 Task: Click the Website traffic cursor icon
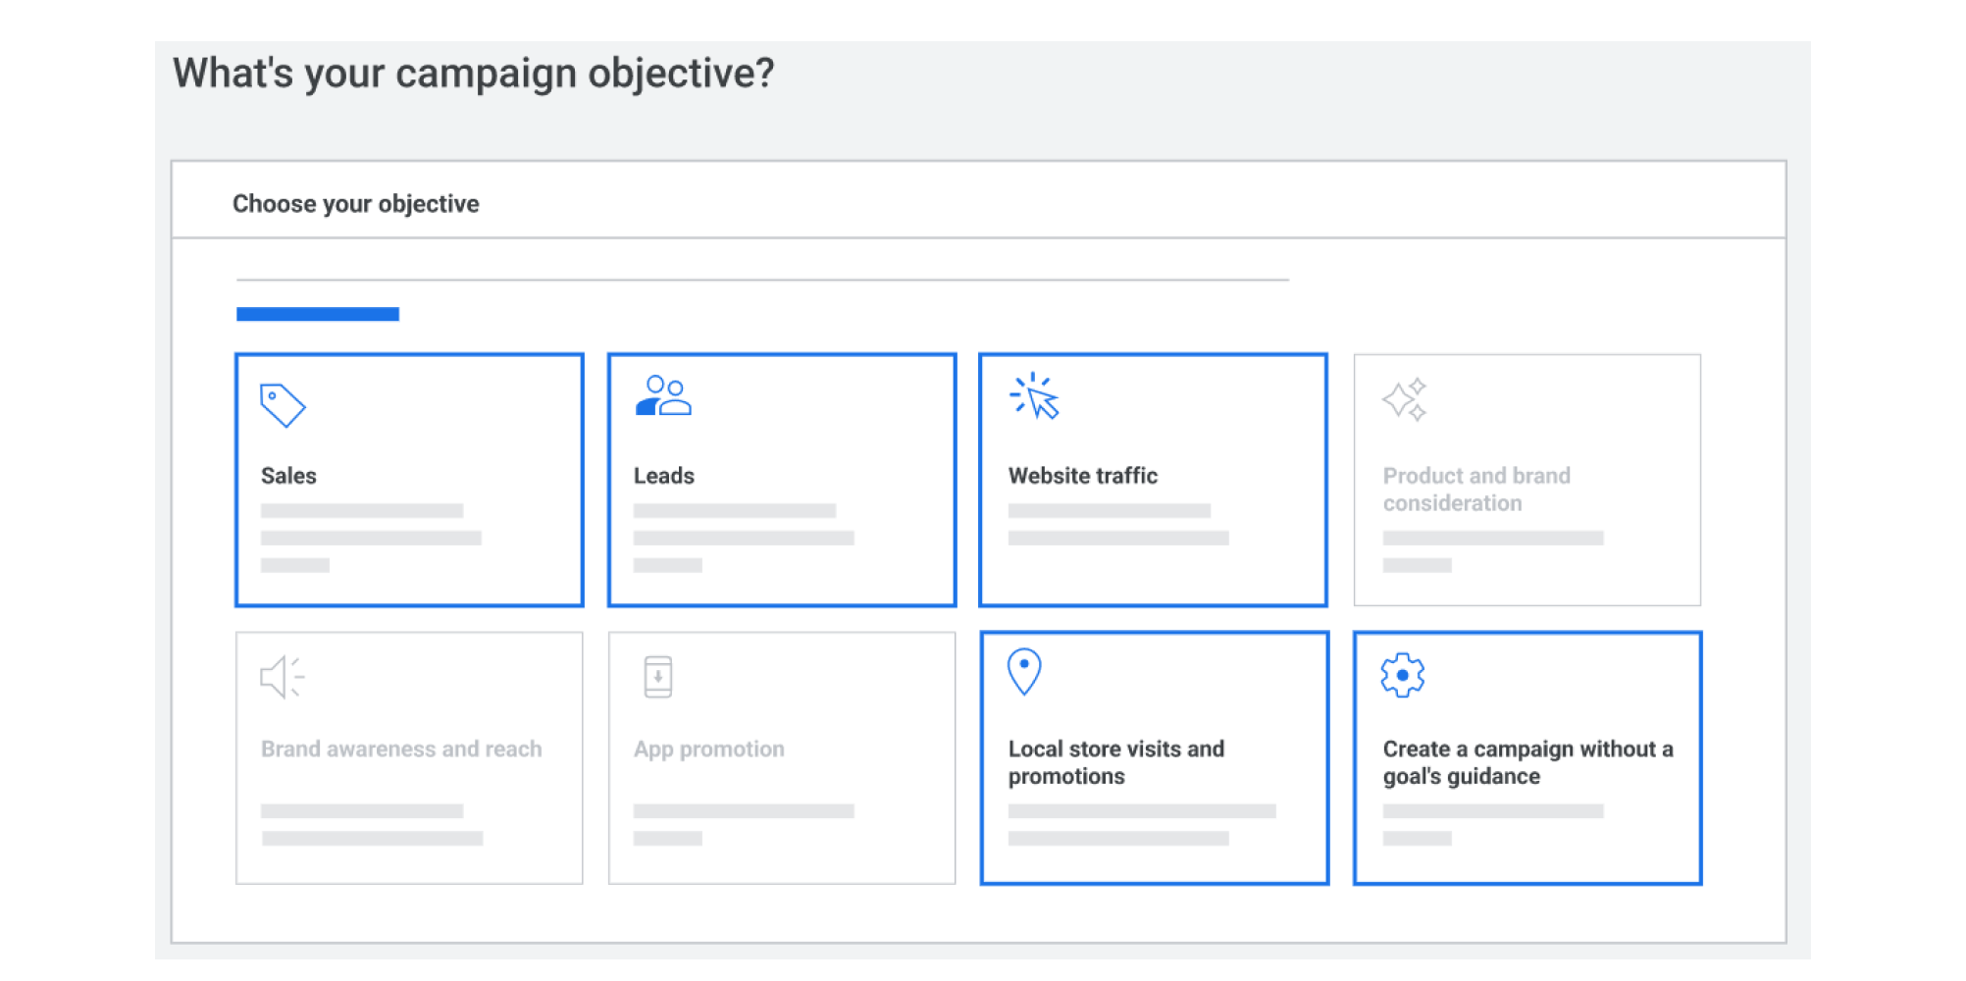[x=1035, y=396]
